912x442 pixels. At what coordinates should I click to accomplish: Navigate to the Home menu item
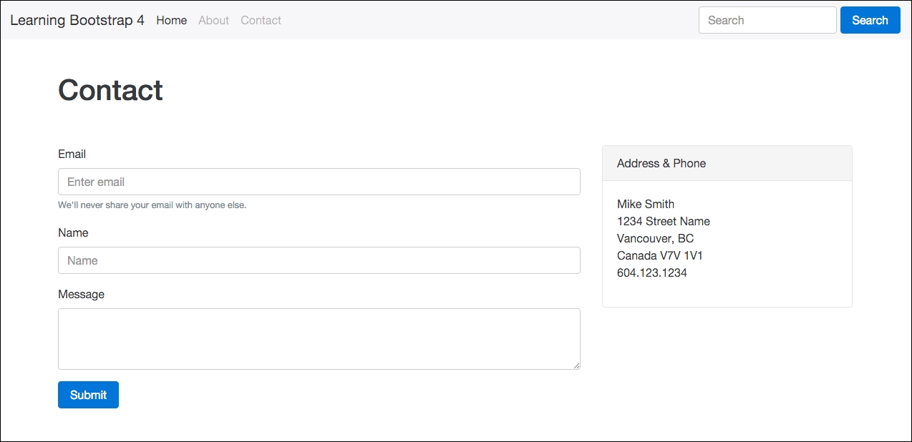pyautogui.click(x=171, y=20)
